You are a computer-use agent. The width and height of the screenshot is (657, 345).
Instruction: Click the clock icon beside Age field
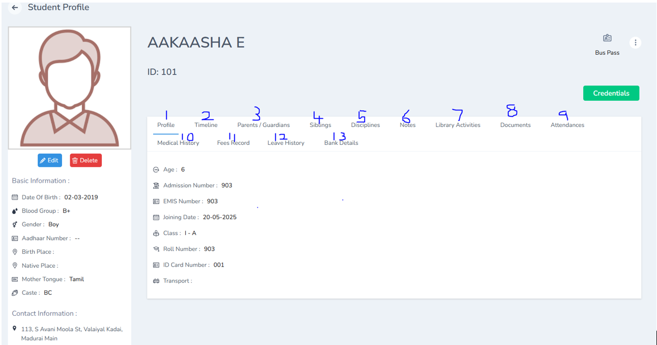[156, 169]
